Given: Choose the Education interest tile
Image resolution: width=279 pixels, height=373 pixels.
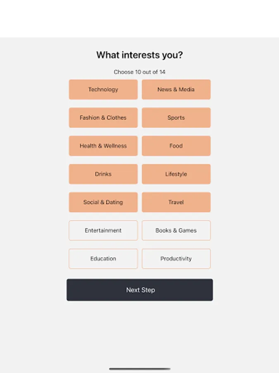Looking at the screenshot, I should [103, 259].
